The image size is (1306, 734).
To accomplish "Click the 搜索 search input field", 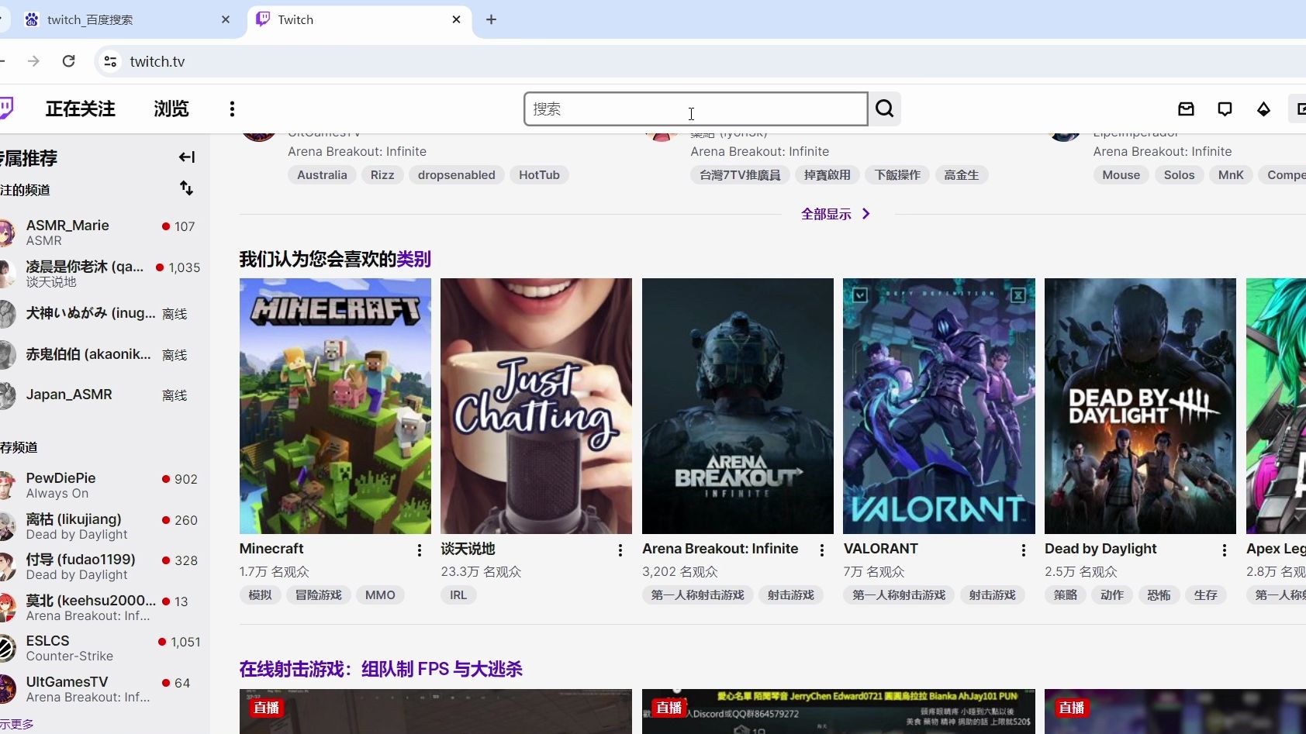I will coord(696,109).
